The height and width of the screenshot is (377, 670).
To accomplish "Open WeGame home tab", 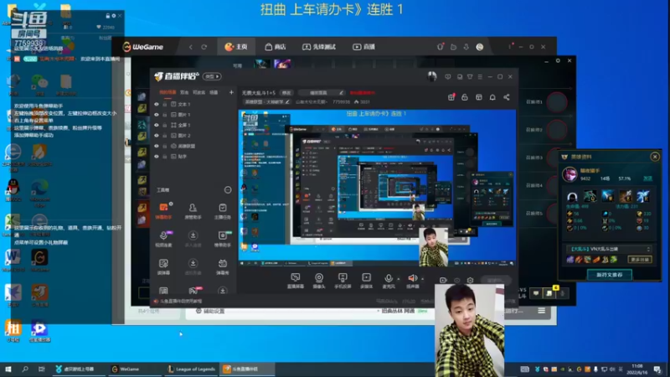I will click(x=236, y=47).
